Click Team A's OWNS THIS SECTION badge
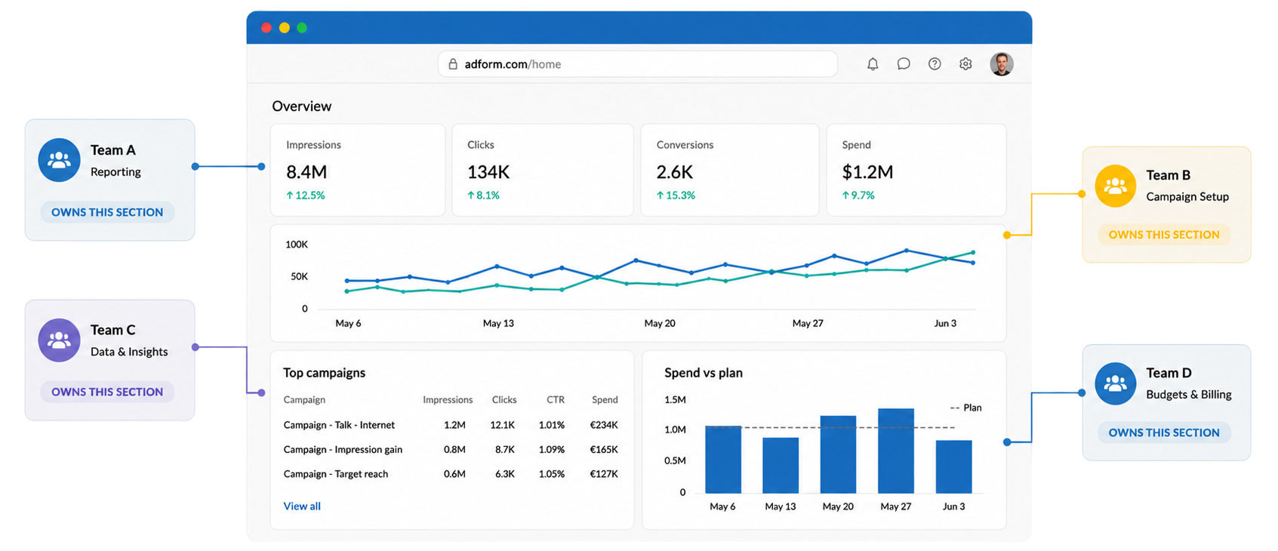The image size is (1278, 551). (107, 212)
